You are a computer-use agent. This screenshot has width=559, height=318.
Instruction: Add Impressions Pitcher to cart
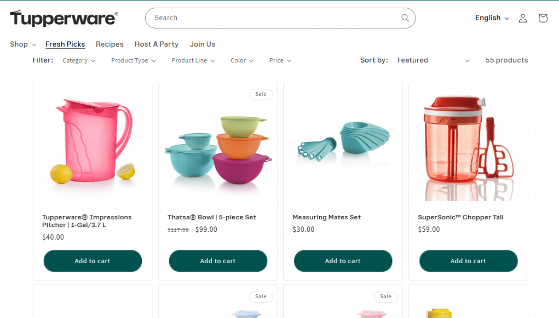pyautogui.click(x=93, y=261)
